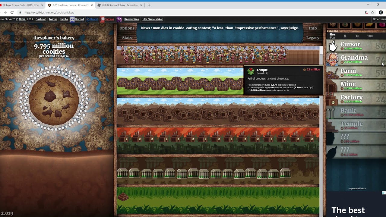Close the Roblox Promo Codes tab
Image resolution: width=386 pixels, height=217 pixels.
click(42, 5)
